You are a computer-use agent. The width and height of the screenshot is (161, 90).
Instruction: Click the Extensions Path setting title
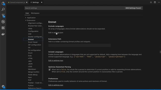point(55,39)
